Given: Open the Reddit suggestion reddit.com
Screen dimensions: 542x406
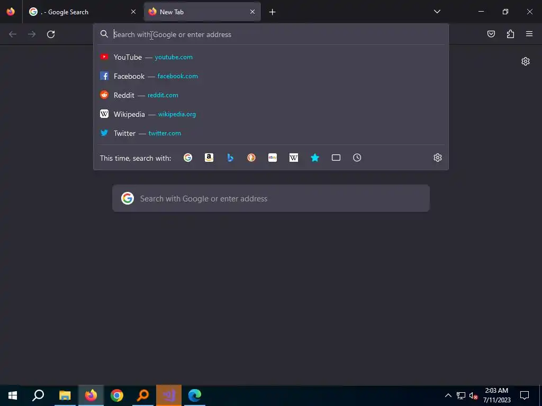Looking at the screenshot, I should (271, 95).
